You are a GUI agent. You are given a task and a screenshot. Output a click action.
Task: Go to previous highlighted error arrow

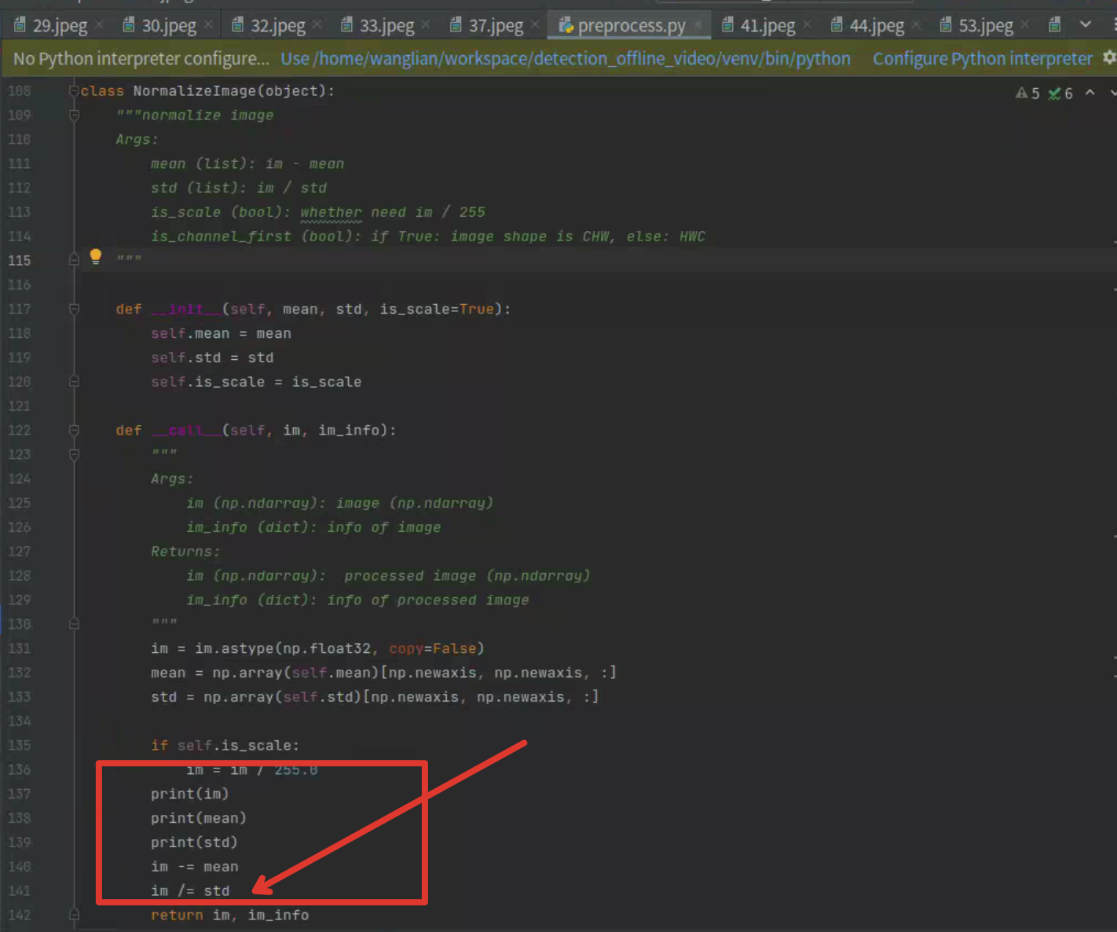click(1090, 93)
